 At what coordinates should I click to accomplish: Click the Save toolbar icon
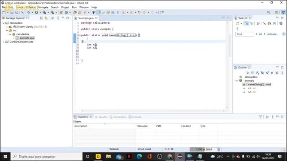(x=12, y=13)
